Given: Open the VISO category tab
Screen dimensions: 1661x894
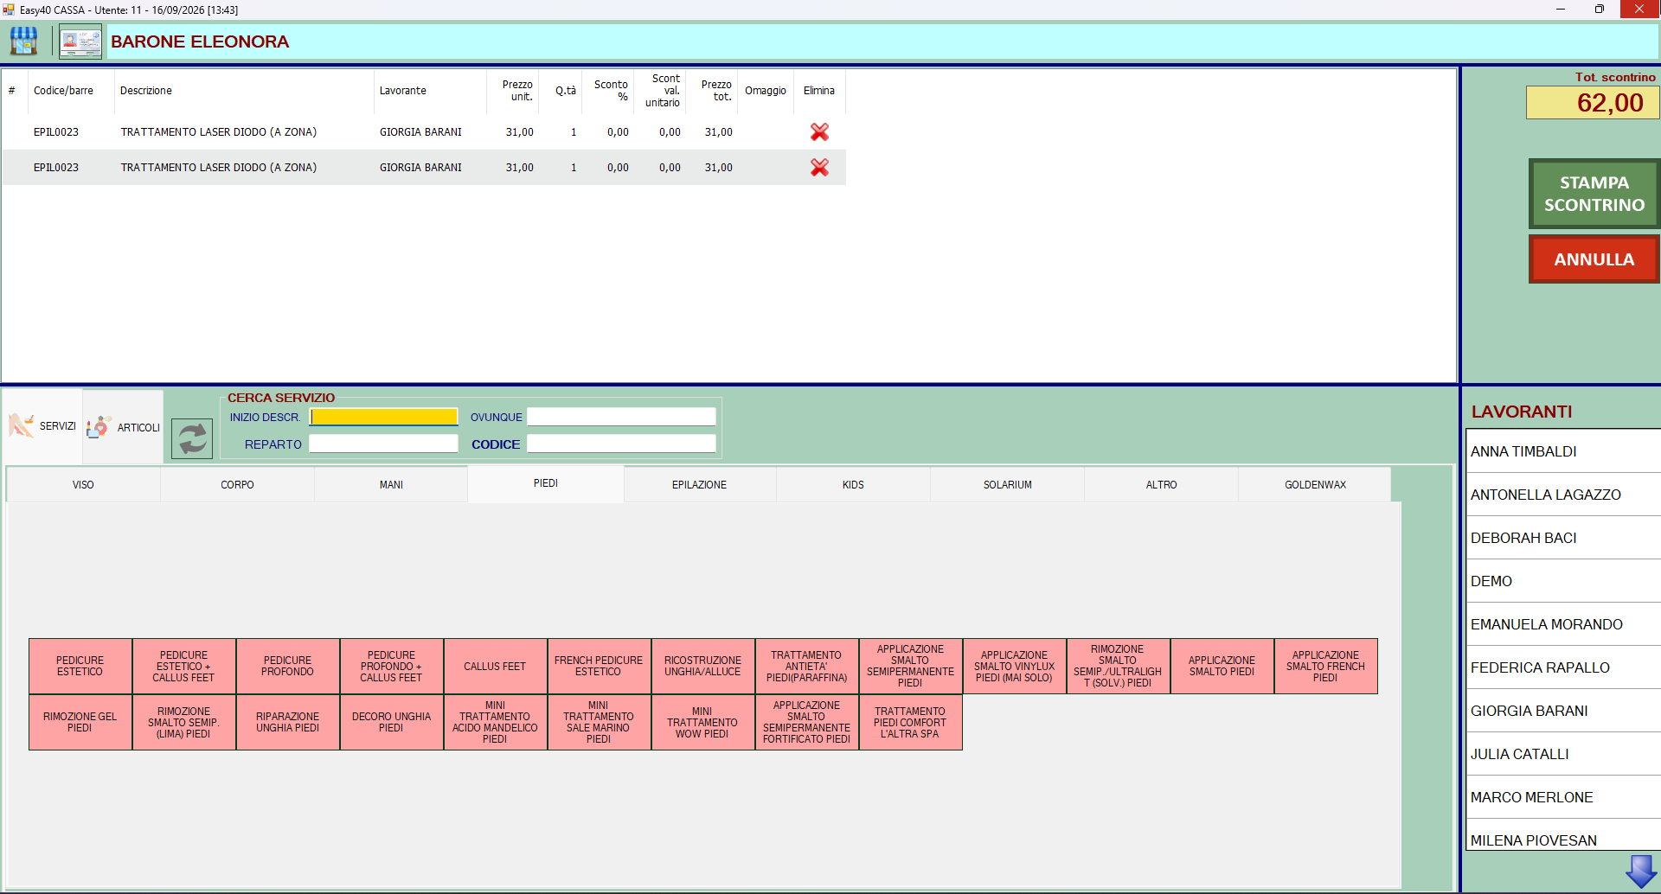Looking at the screenshot, I should 83,485.
